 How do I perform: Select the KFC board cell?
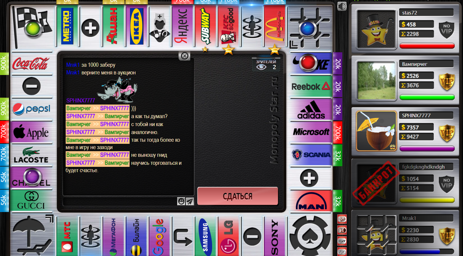click(x=229, y=26)
